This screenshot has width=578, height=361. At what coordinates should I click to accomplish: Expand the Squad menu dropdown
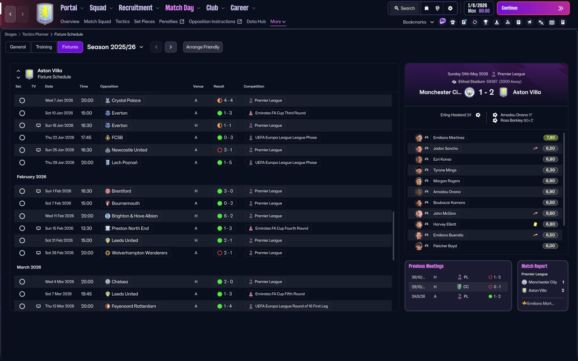(x=110, y=8)
